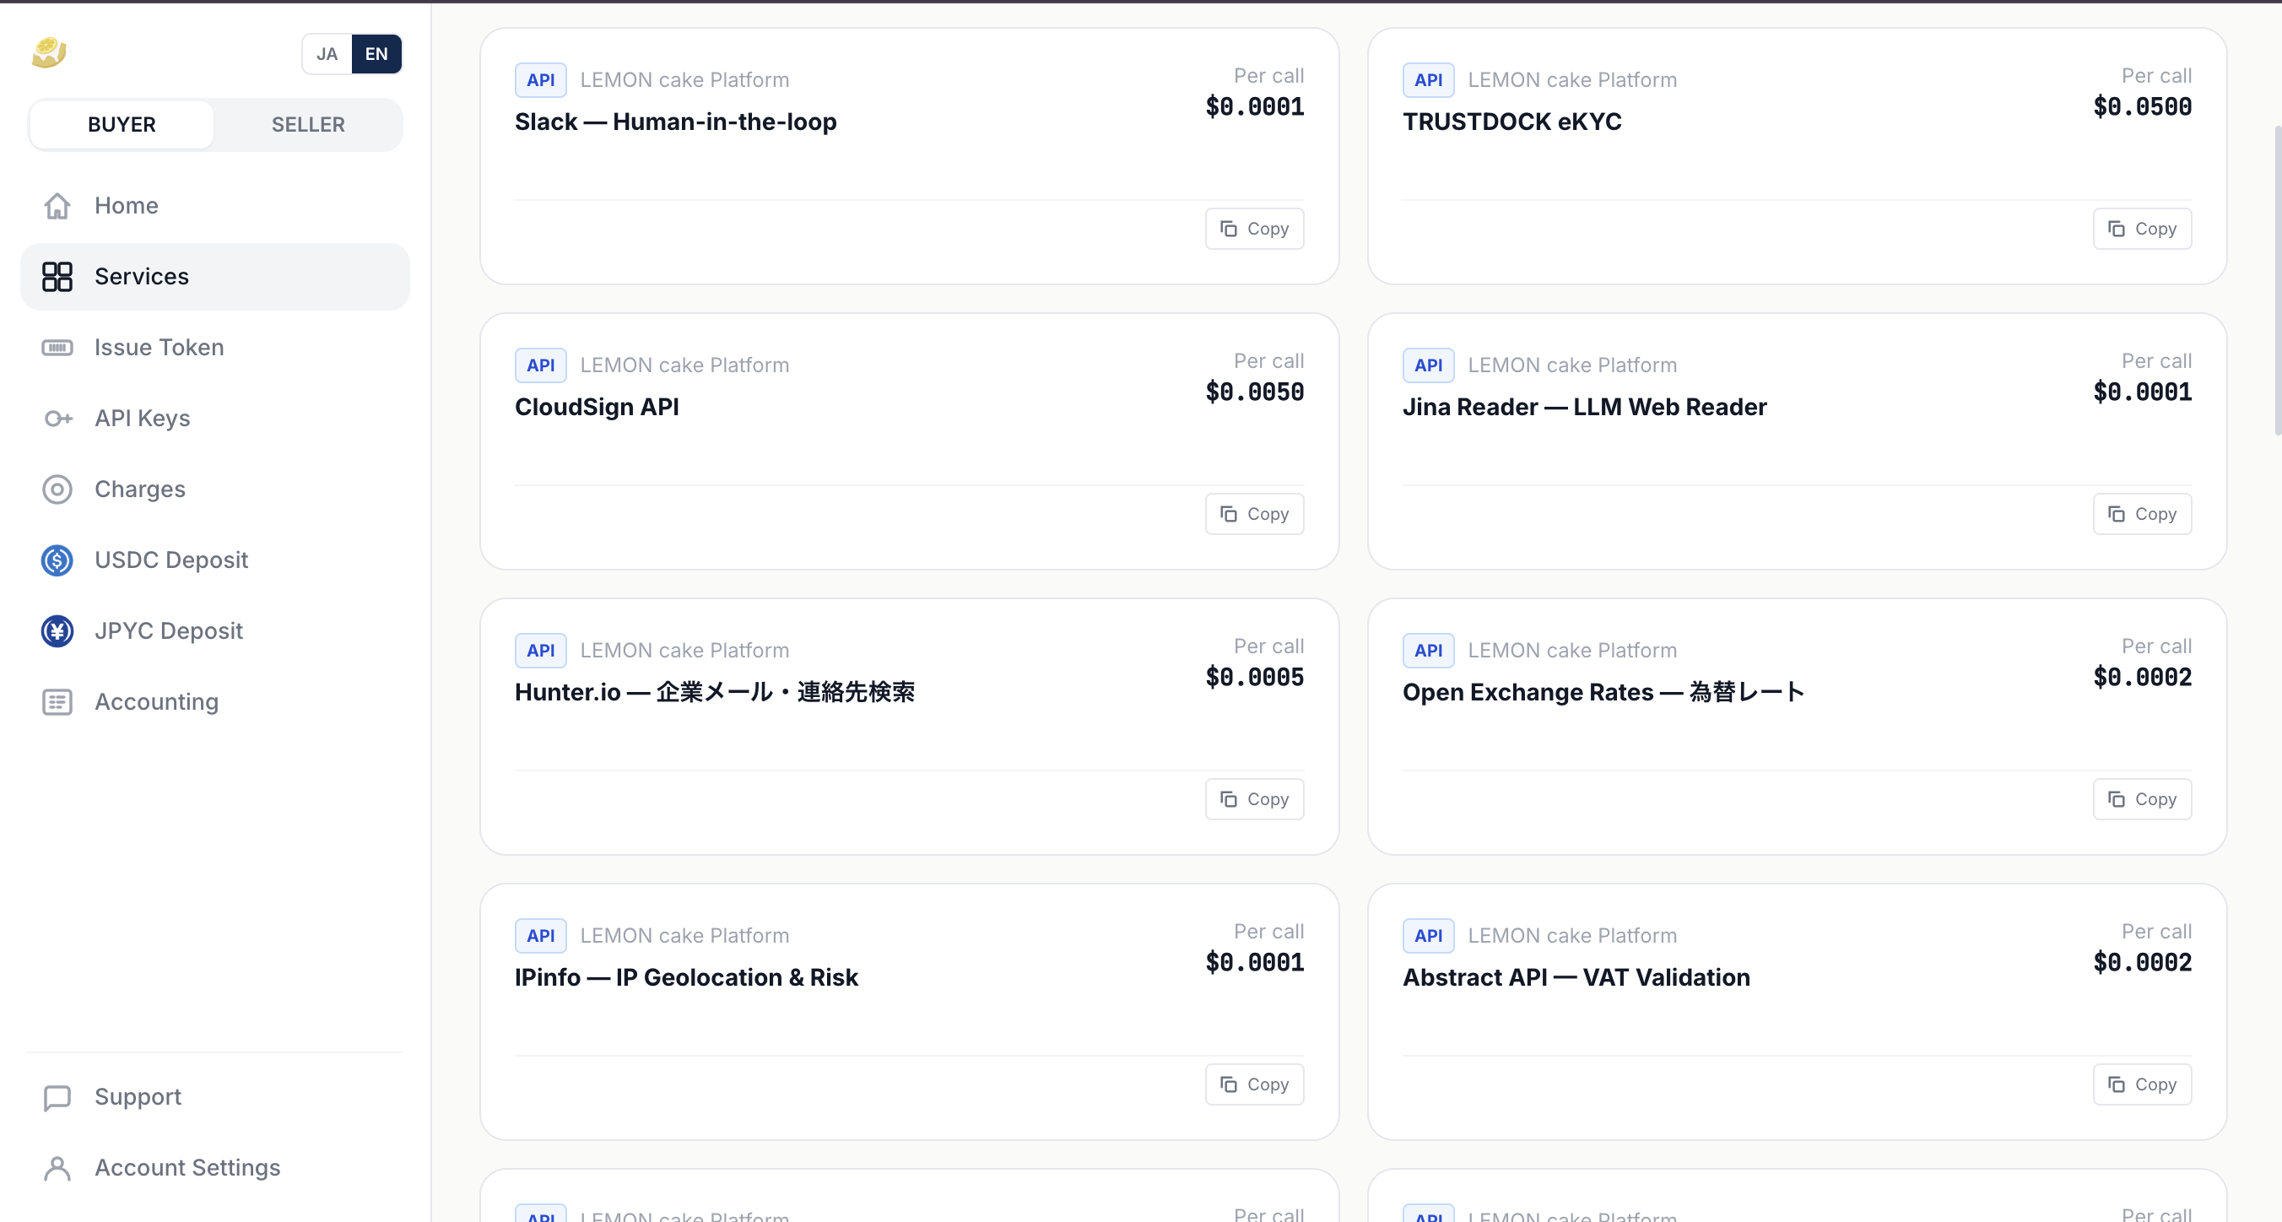
Task: Select the SELLER mode tab
Action: (x=308, y=125)
